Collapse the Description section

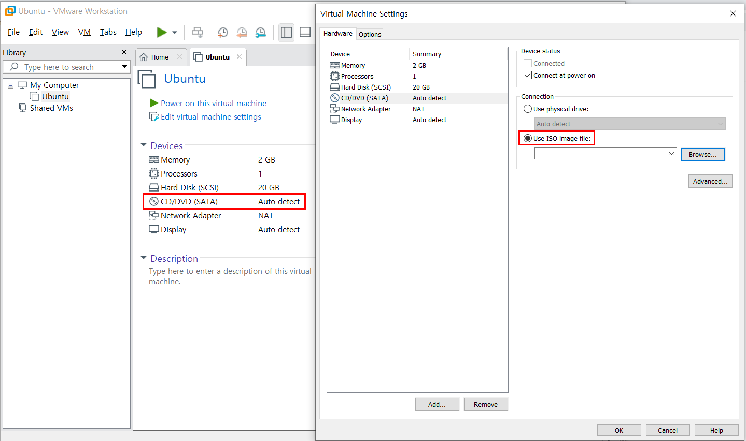point(144,258)
